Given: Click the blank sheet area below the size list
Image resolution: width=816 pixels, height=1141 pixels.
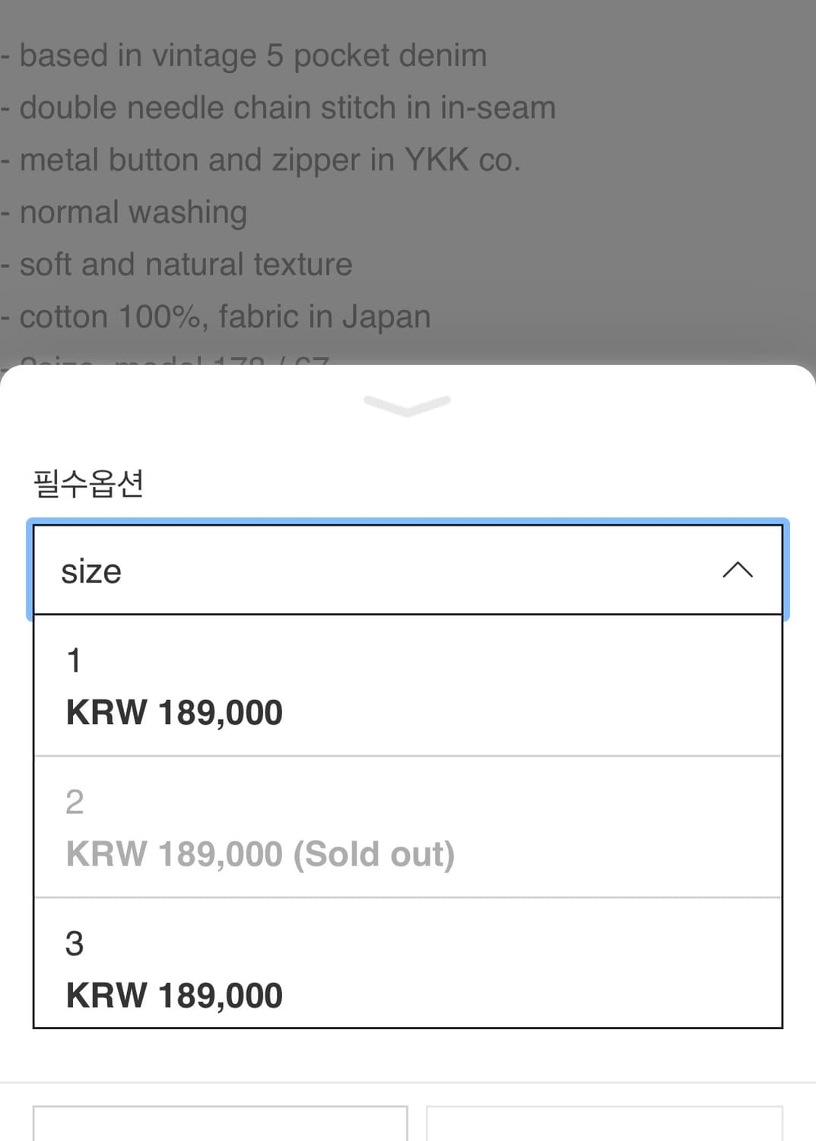Looking at the screenshot, I should pyautogui.click(x=408, y=1054).
